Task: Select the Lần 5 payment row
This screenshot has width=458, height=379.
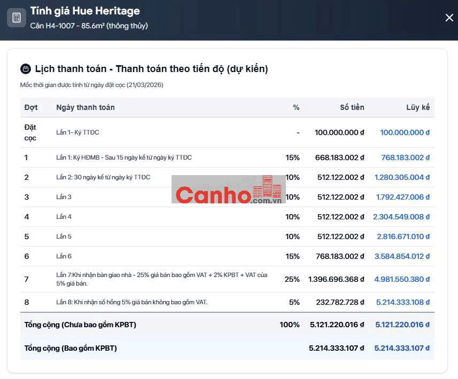Action: pyautogui.click(x=64, y=236)
